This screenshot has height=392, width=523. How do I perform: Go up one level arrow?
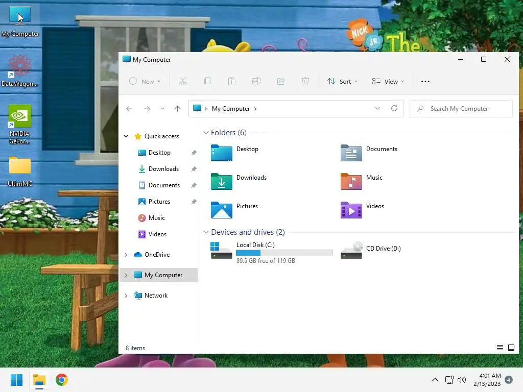(177, 109)
